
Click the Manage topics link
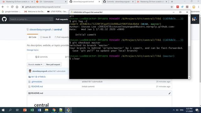click(x=33, y=50)
